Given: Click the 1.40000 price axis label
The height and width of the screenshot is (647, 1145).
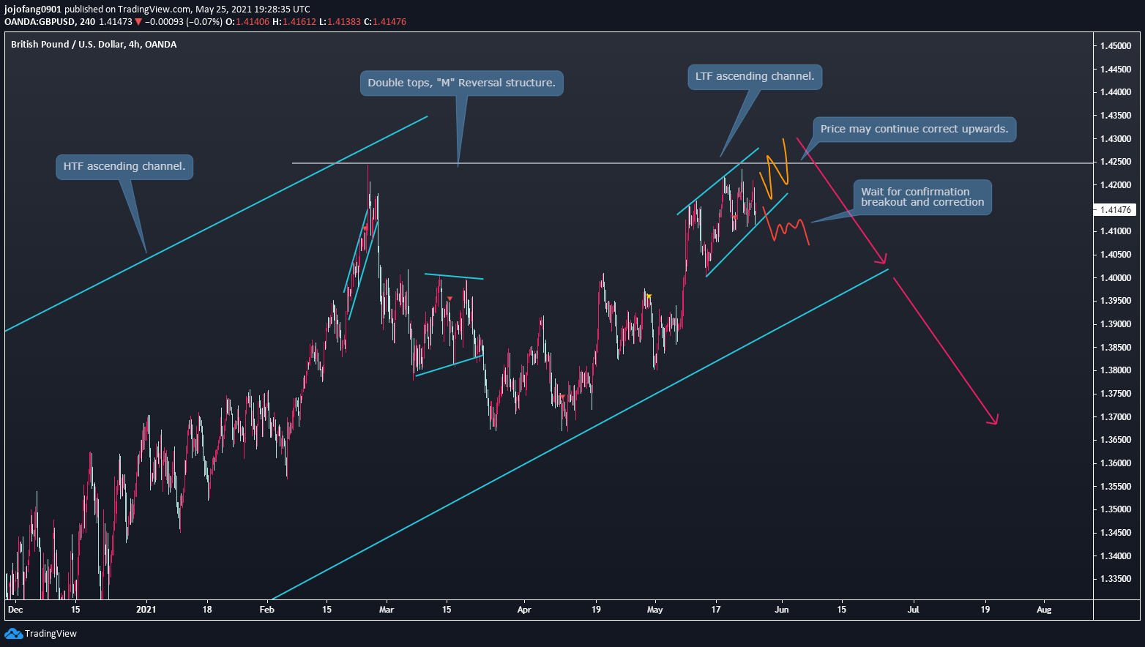Looking at the screenshot, I should click(x=1115, y=278).
